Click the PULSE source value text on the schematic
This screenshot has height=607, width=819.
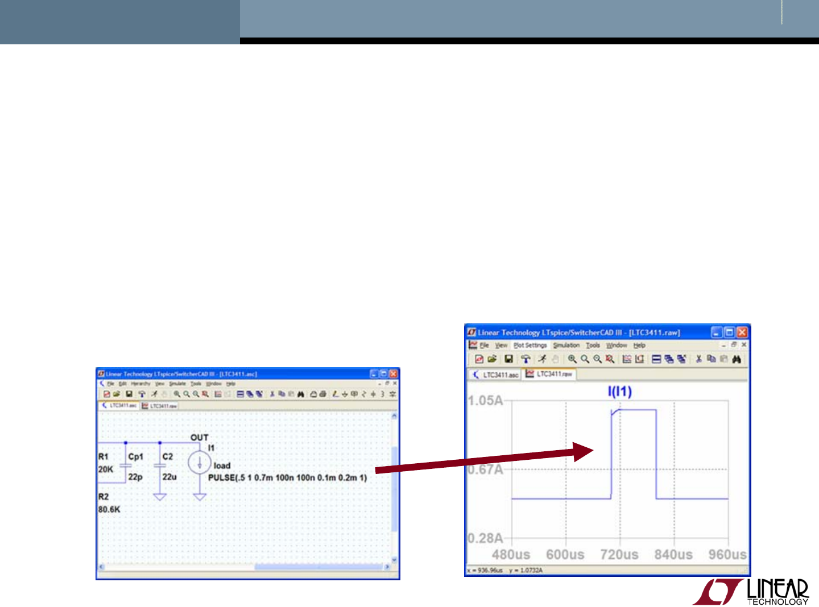(x=288, y=477)
